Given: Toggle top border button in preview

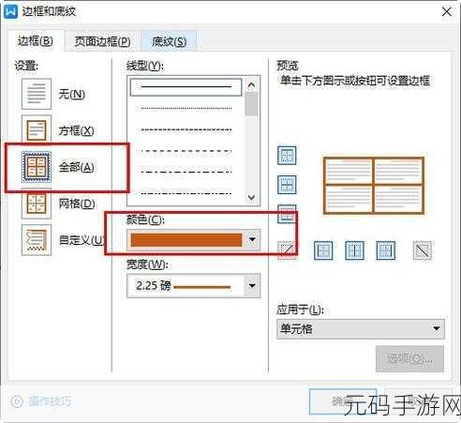Looking at the screenshot, I should [287, 156].
